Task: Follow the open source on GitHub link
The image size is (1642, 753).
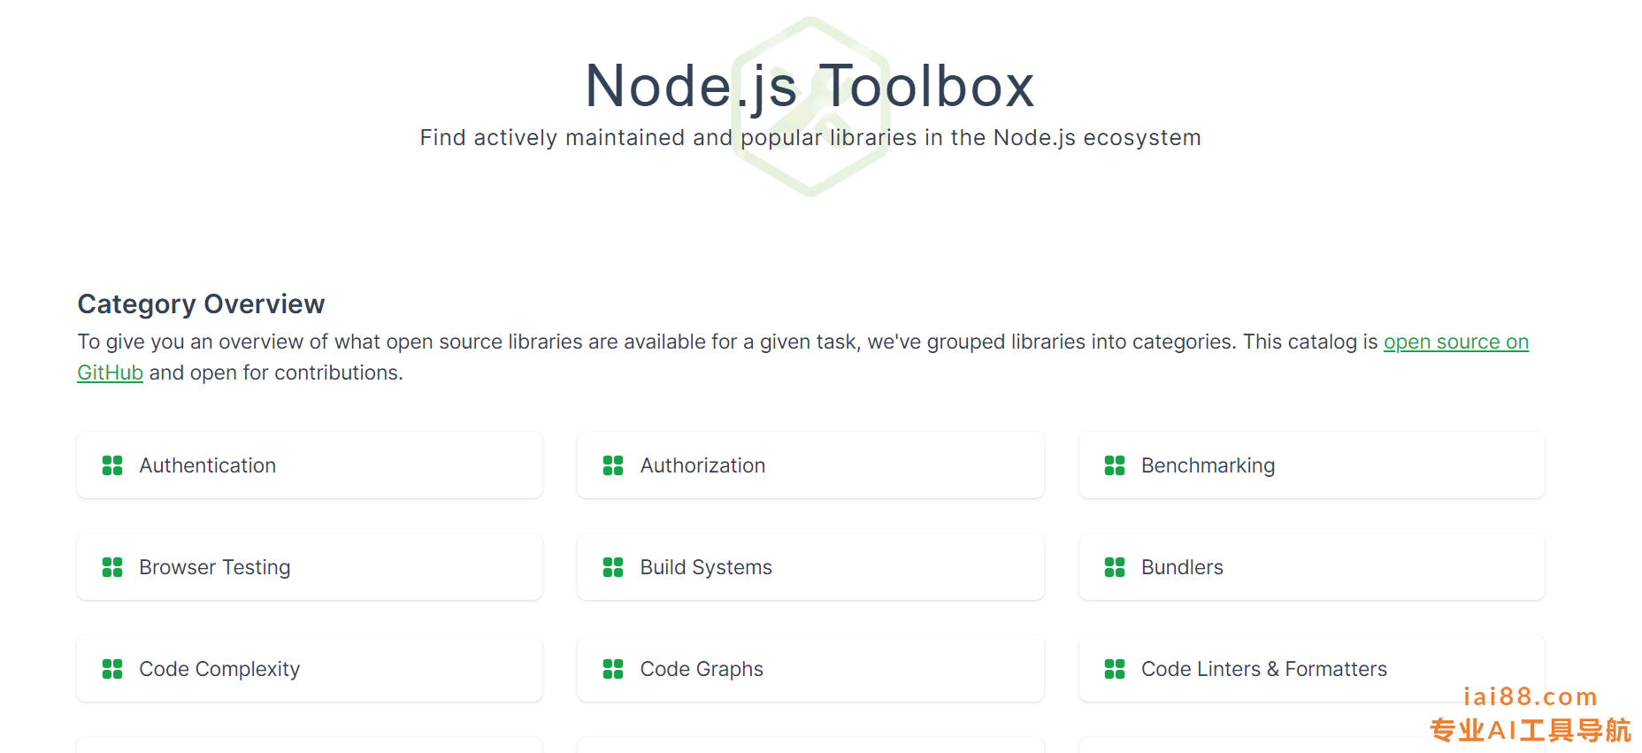Action: pyautogui.click(x=1455, y=342)
